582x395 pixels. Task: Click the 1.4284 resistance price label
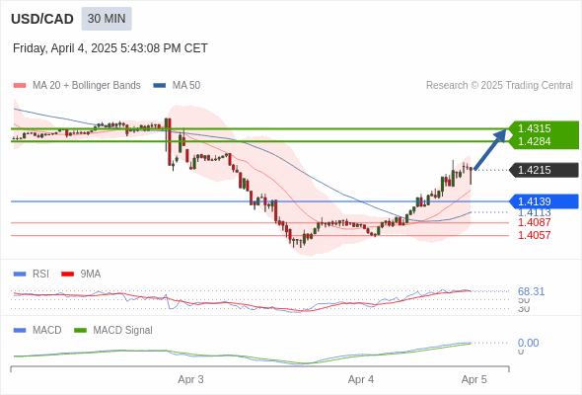pos(534,141)
